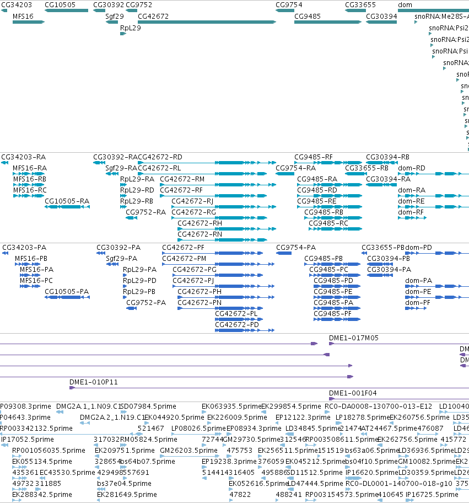
Task: Click the IP16725.5prime EST label
Action: pyautogui.click(x=432, y=495)
